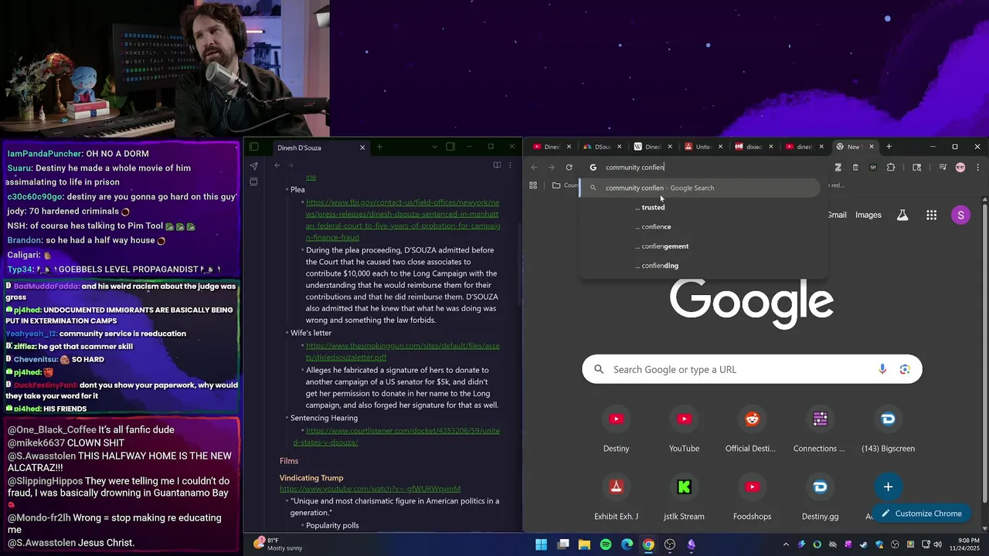Click Customize Chrome button

(x=921, y=514)
